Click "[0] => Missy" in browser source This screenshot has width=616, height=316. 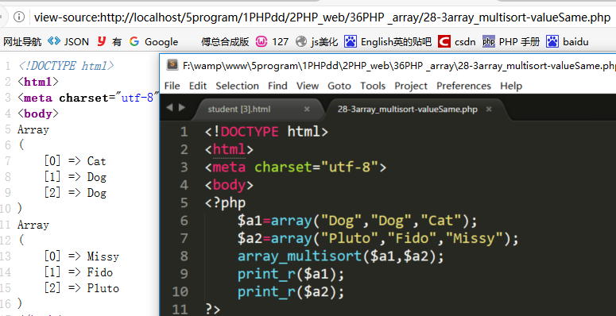click(81, 256)
